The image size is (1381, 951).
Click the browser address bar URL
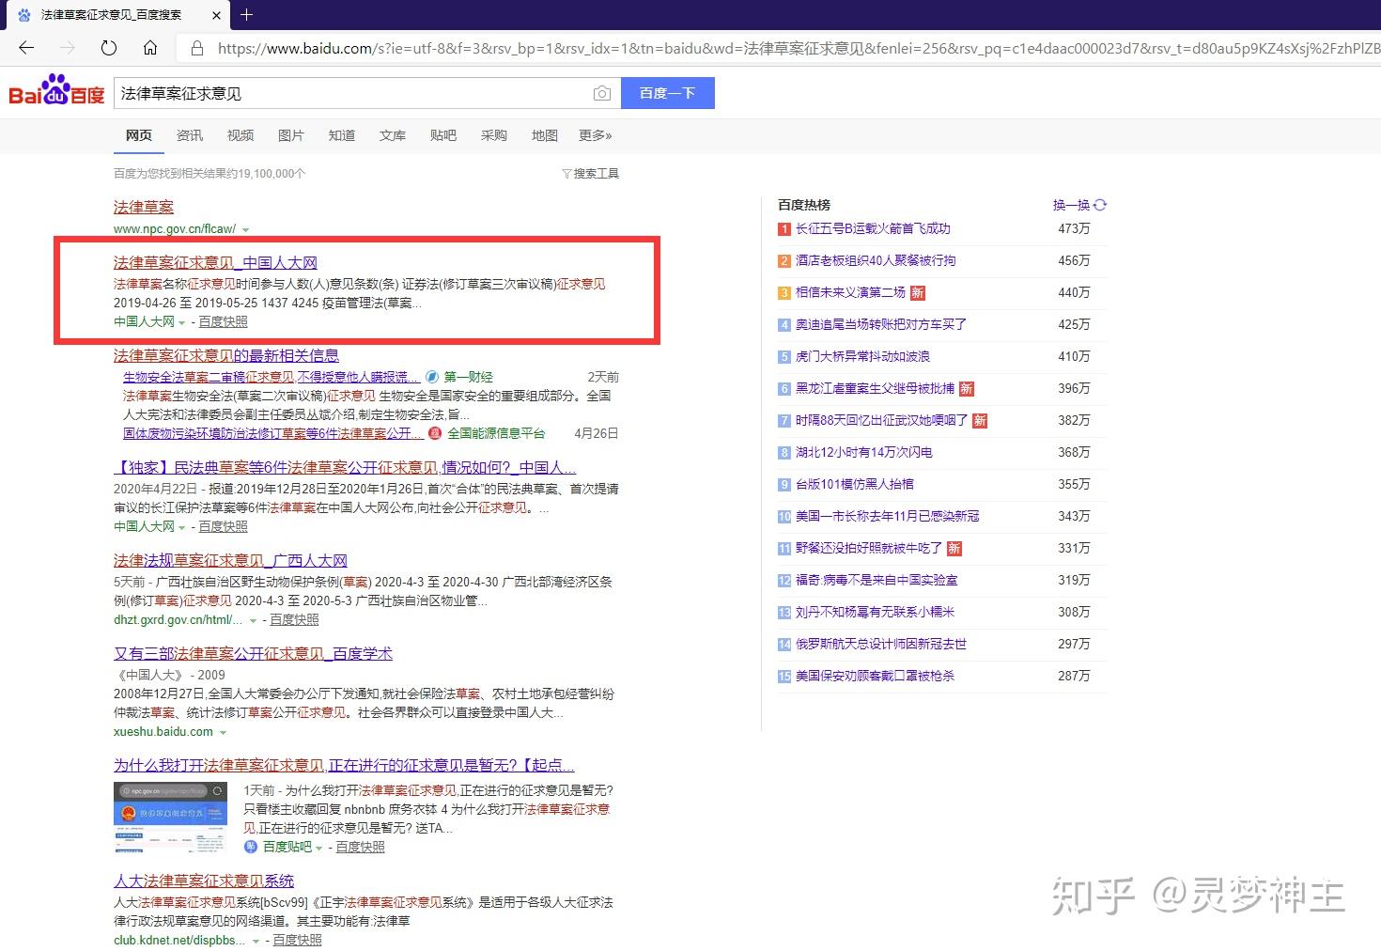(799, 48)
